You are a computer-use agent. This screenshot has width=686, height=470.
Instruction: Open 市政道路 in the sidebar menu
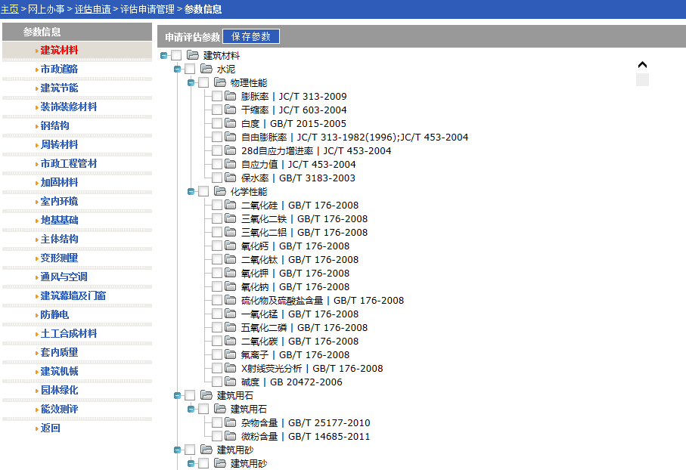(59, 69)
